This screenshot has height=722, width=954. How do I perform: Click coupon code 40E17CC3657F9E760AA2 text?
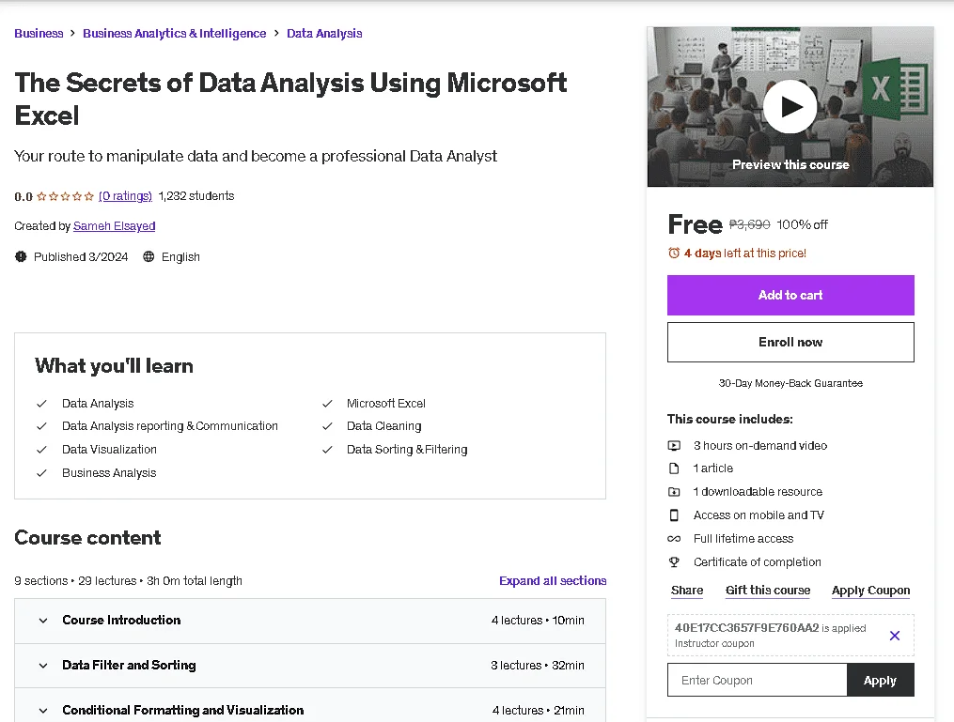point(747,628)
